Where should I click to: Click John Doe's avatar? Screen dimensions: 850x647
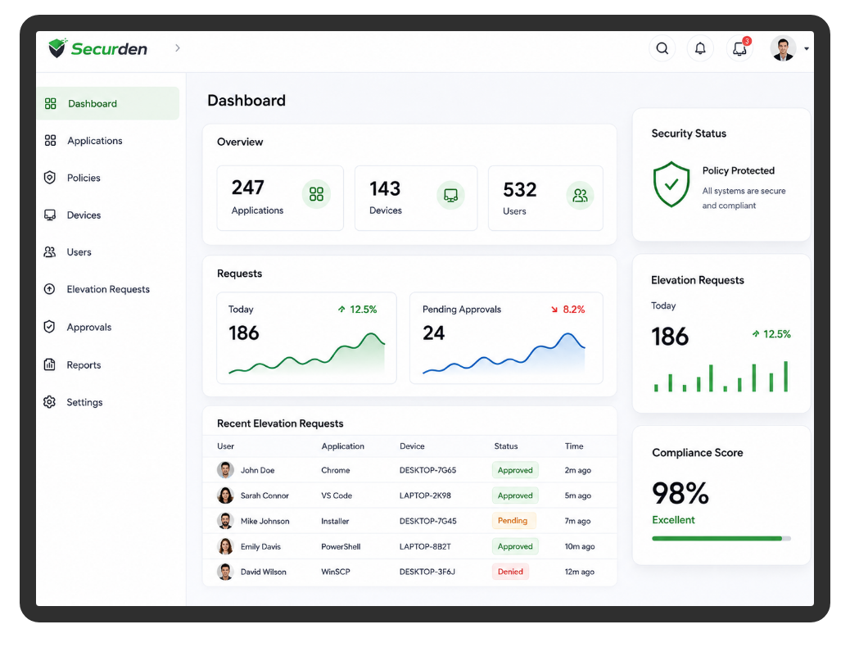click(x=225, y=469)
